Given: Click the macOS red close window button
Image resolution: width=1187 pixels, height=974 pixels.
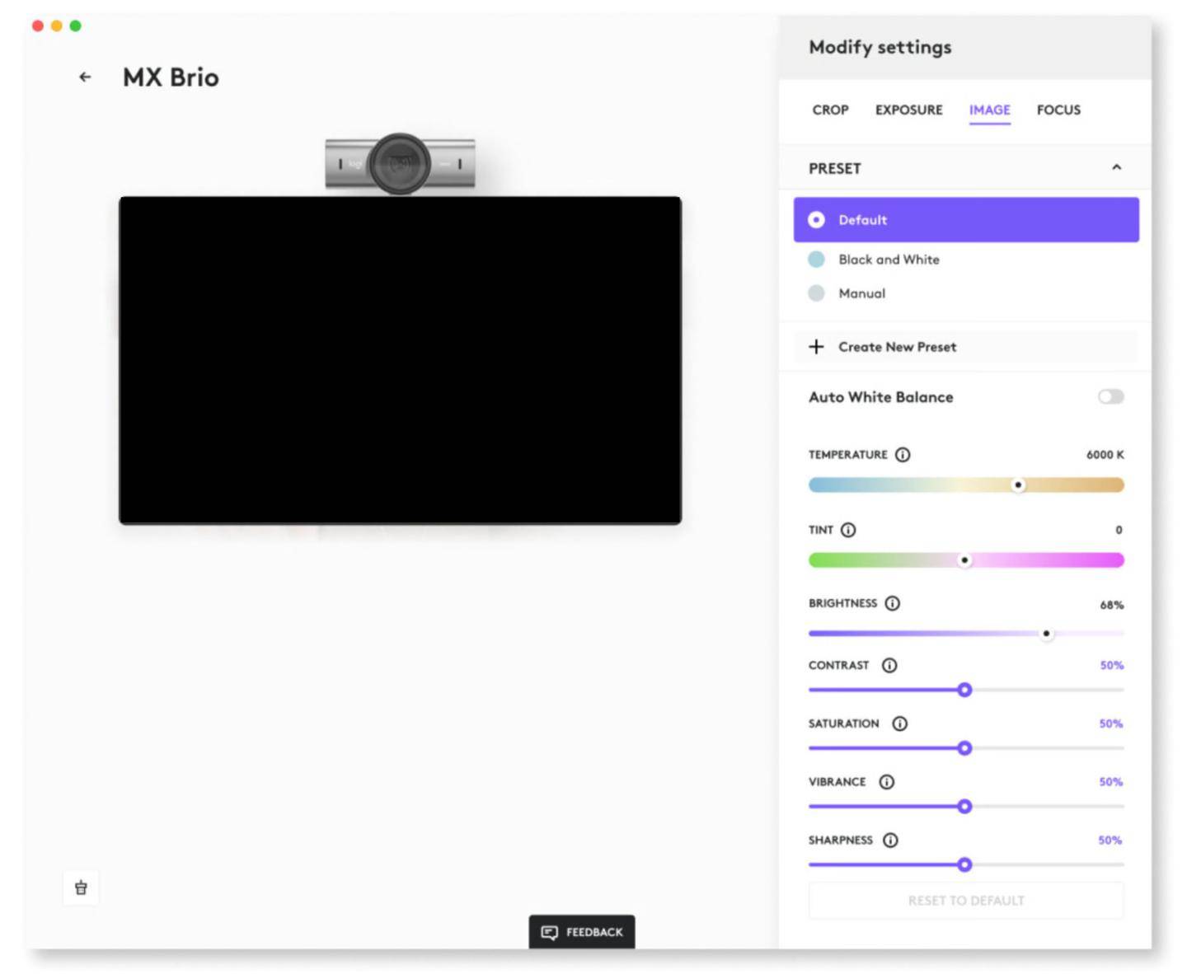Looking at the screenshot, I should click(38, 26).
